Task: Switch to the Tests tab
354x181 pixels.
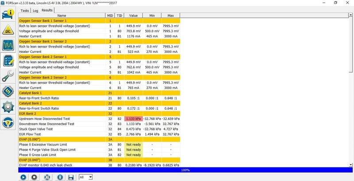Action: pos(25,10)
